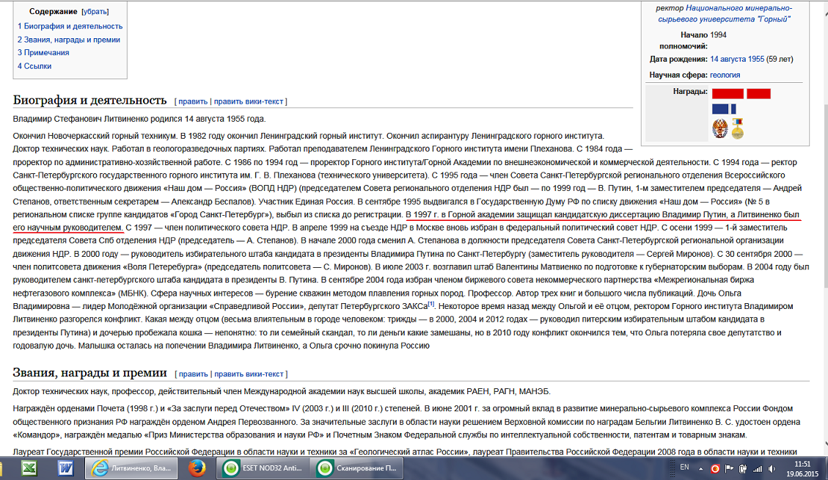Click the blue award ribbon
This screenshot has width=828, height=480.
point(723,109)
